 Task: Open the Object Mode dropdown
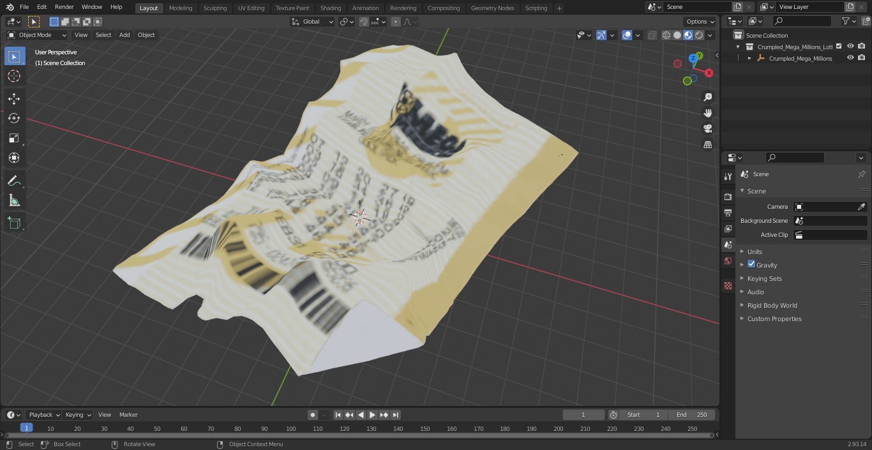click(36, 35)
